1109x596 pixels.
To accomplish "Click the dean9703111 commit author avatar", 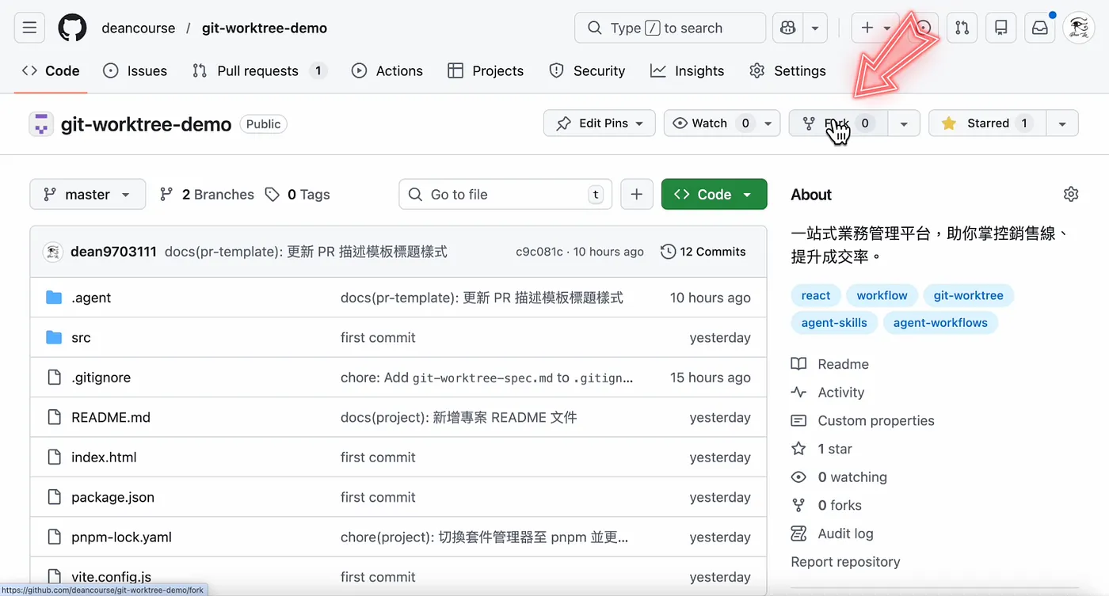I will 53,252.
